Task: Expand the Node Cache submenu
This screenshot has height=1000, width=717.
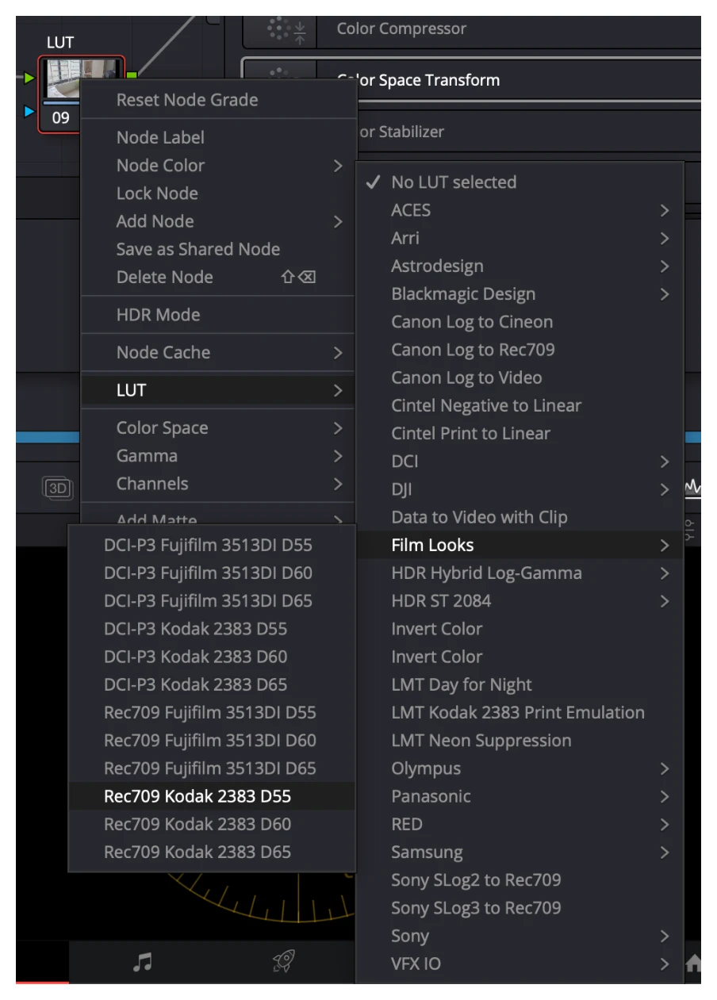Action: tap(219, 352)
